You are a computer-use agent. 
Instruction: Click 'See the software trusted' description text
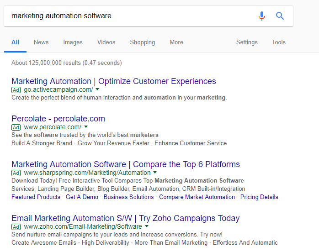(85, 135)
